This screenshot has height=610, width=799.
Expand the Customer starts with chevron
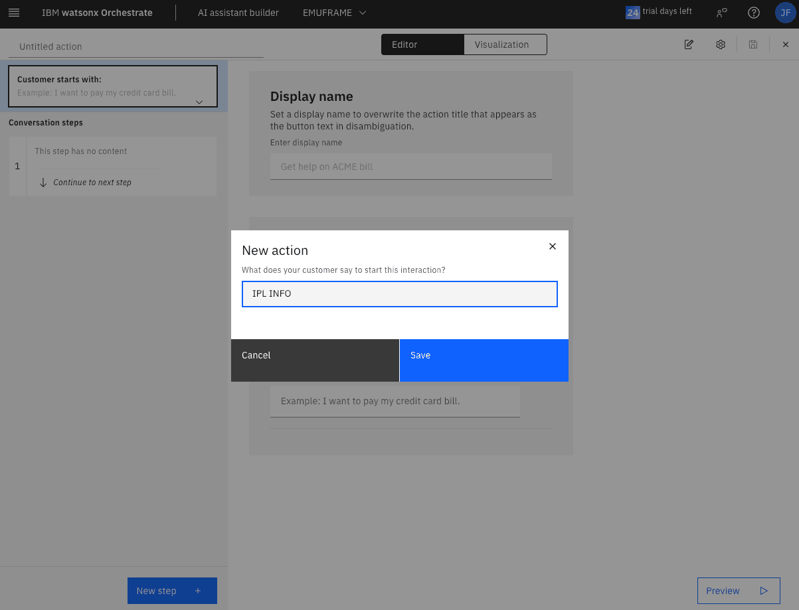click(x=199, y=102)
